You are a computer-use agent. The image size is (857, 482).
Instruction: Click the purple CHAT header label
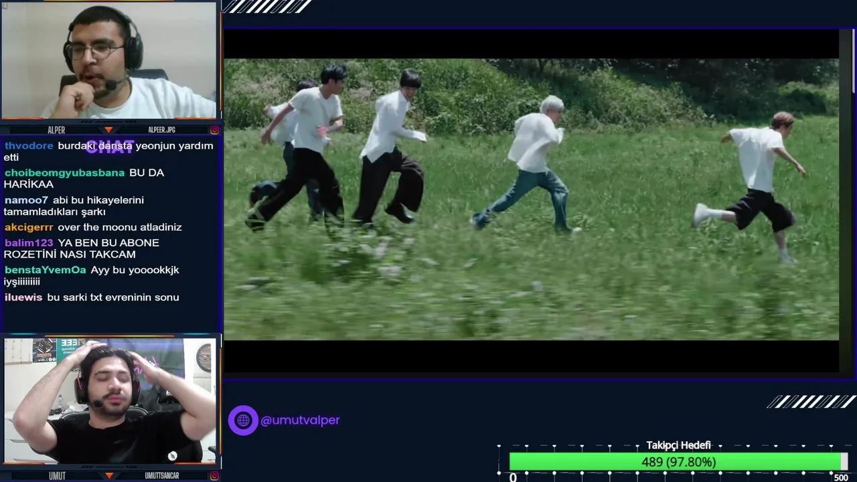coord(110,147)
